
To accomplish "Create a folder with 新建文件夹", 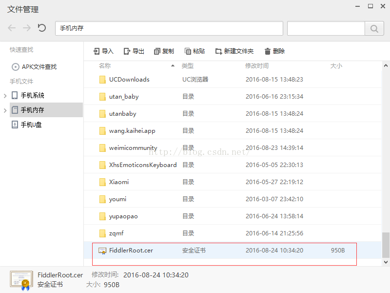I will (x=234, y=51).
